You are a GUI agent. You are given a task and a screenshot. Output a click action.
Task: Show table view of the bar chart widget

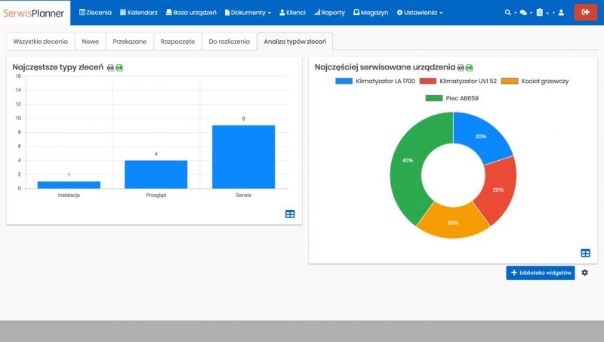click(290, 214)
